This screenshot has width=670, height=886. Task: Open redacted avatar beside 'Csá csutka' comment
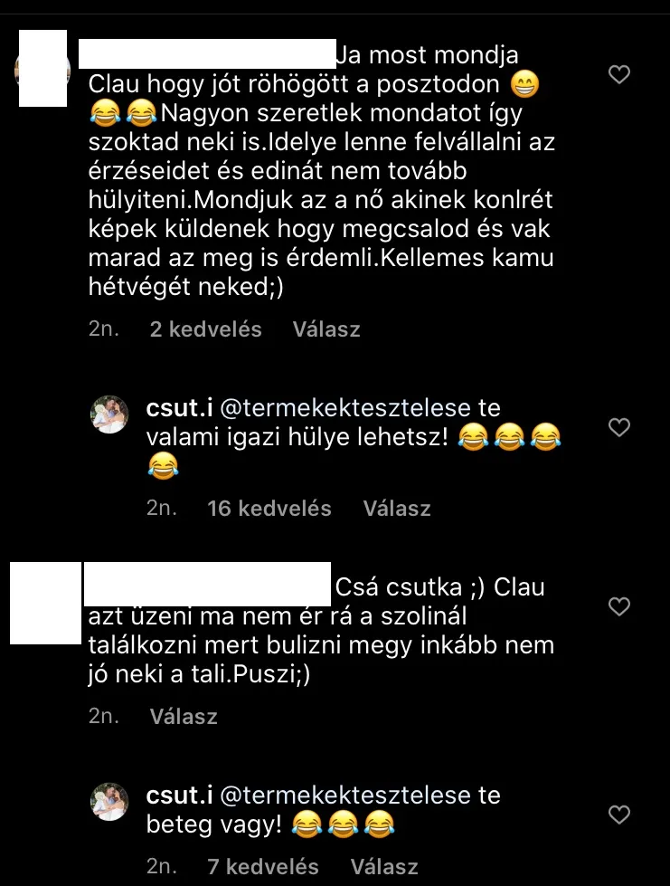(x=46, y=603)
